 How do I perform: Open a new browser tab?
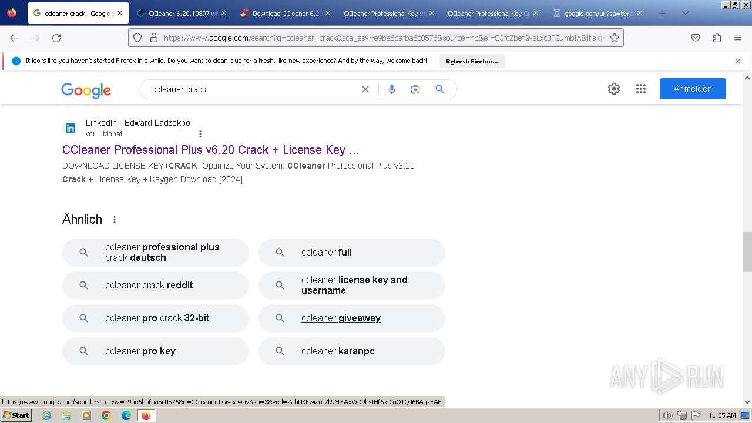662,13
